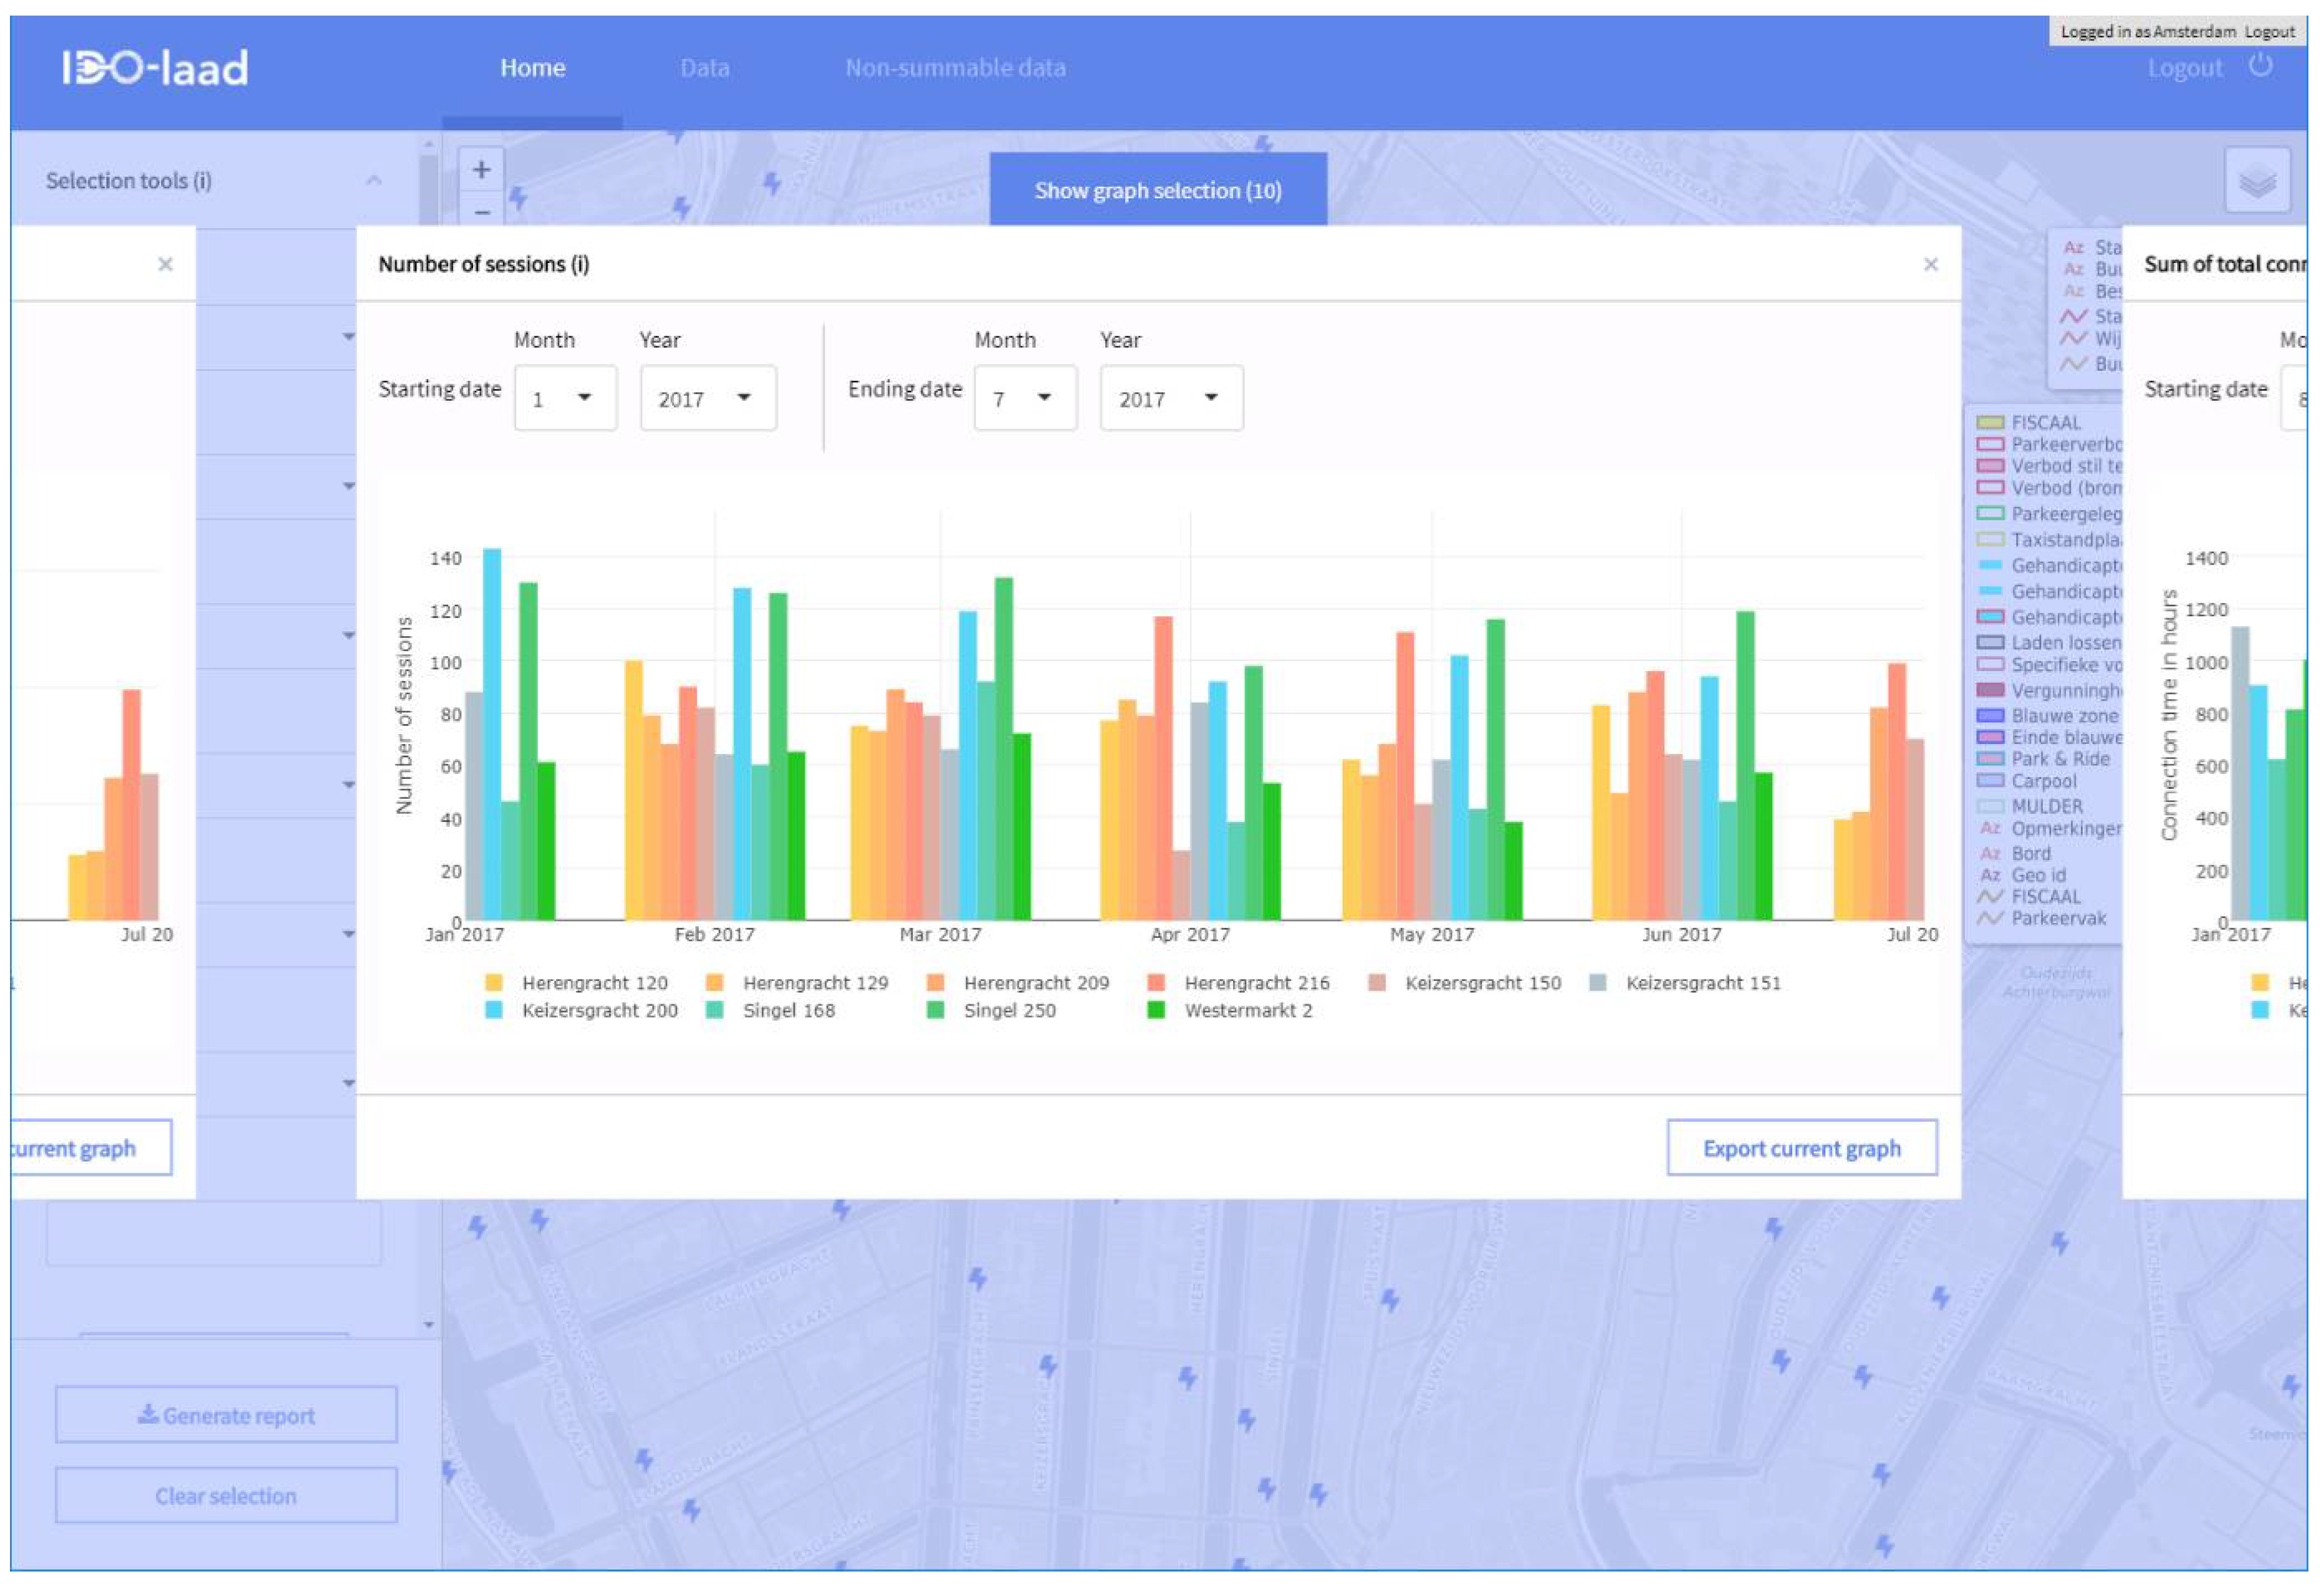Close the left graph panel

[x=165, y=264]
